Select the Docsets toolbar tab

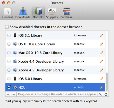tap(38, 13)
